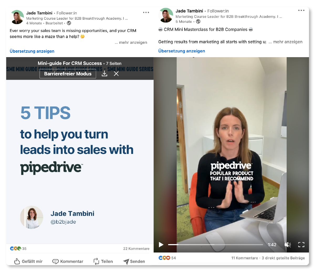The width and height of the screenshot is (315, 274).
Task: Click the Mini-guide For CRM Success title
Action: click(70, 63)
